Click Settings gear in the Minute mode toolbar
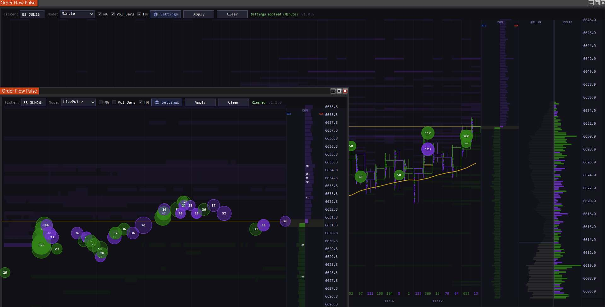This screenshot has height=307, width=605. pos(165,14)
